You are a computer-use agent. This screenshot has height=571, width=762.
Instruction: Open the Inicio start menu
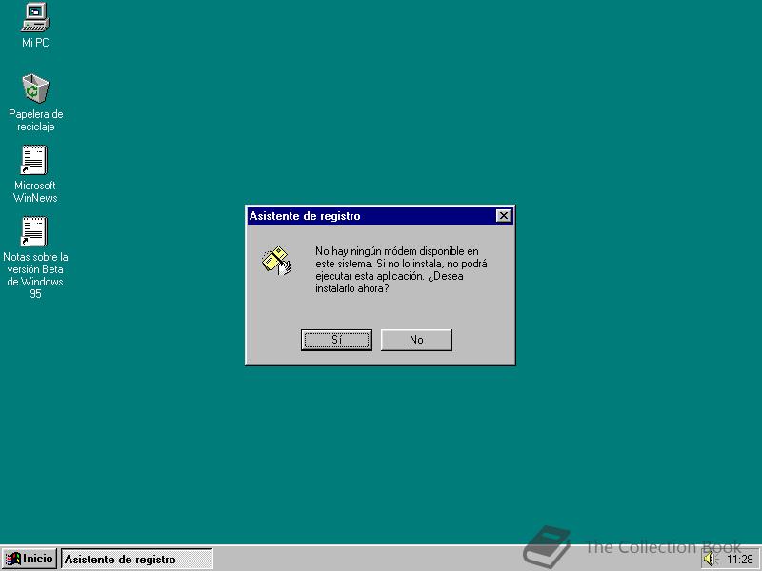tap(30, 559)
